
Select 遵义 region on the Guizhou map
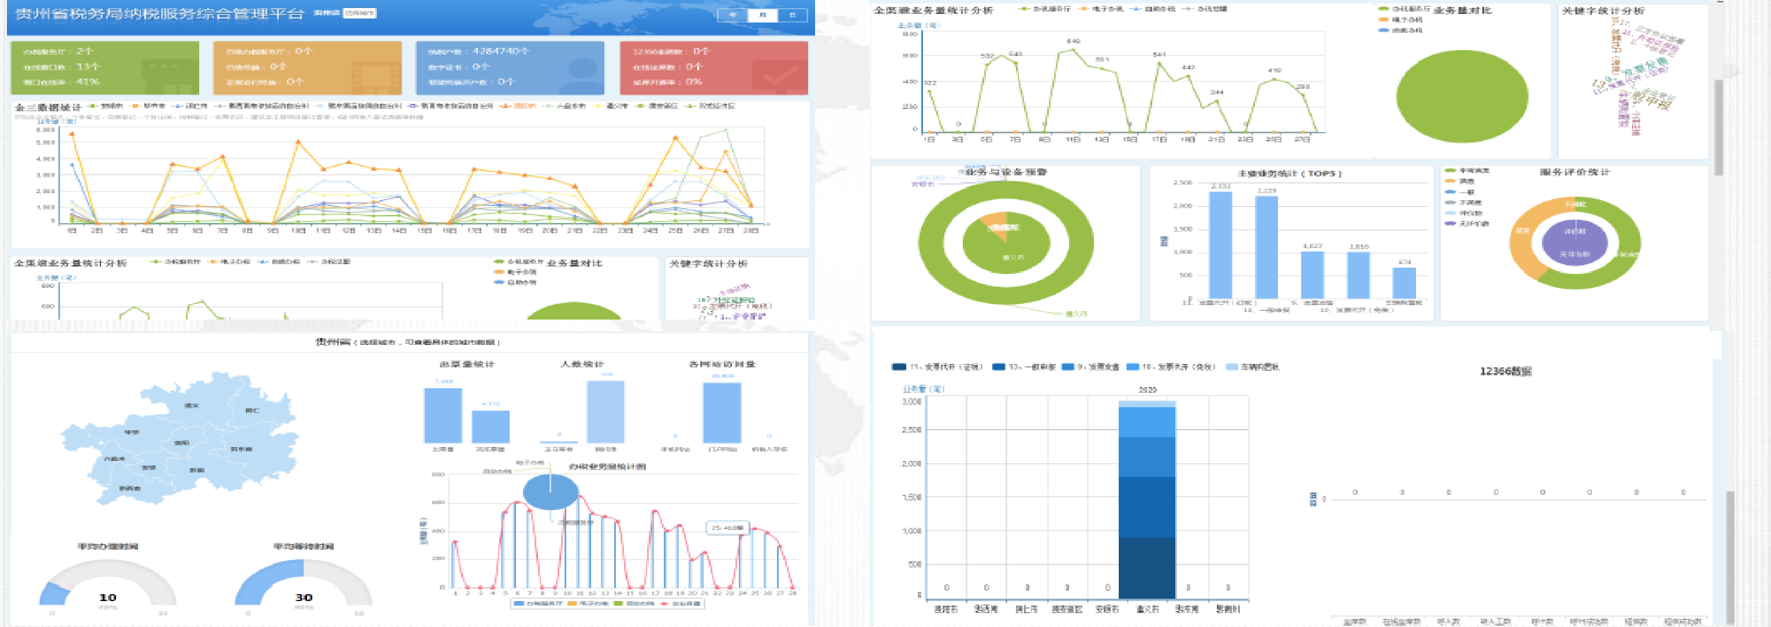(x=192, y=405)
